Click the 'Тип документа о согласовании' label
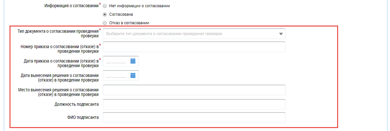Screen dimensions: 390x131 59,33
